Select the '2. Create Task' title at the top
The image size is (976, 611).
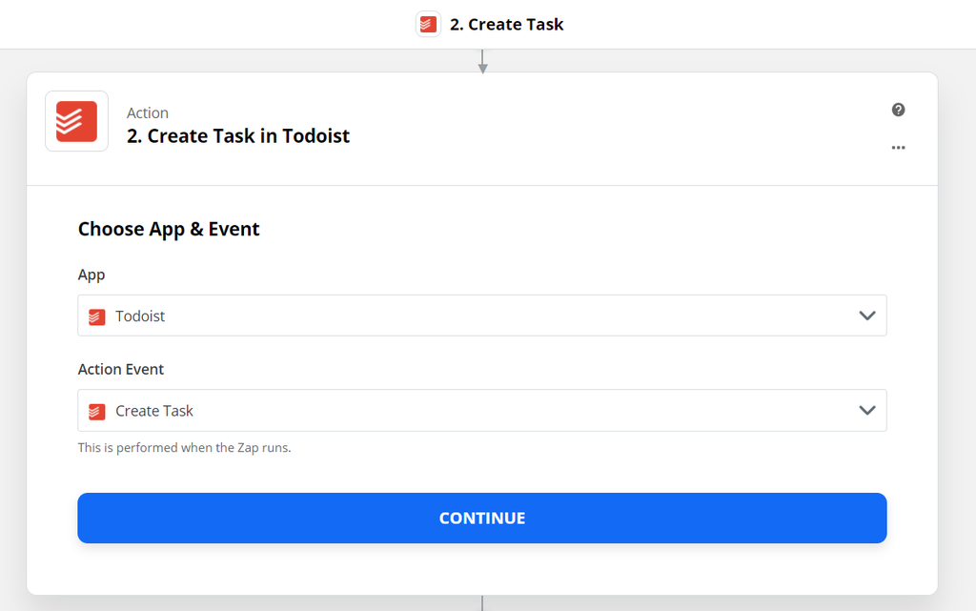coord(507,23)
